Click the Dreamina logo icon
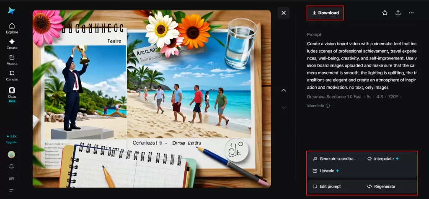 [11, 10]
